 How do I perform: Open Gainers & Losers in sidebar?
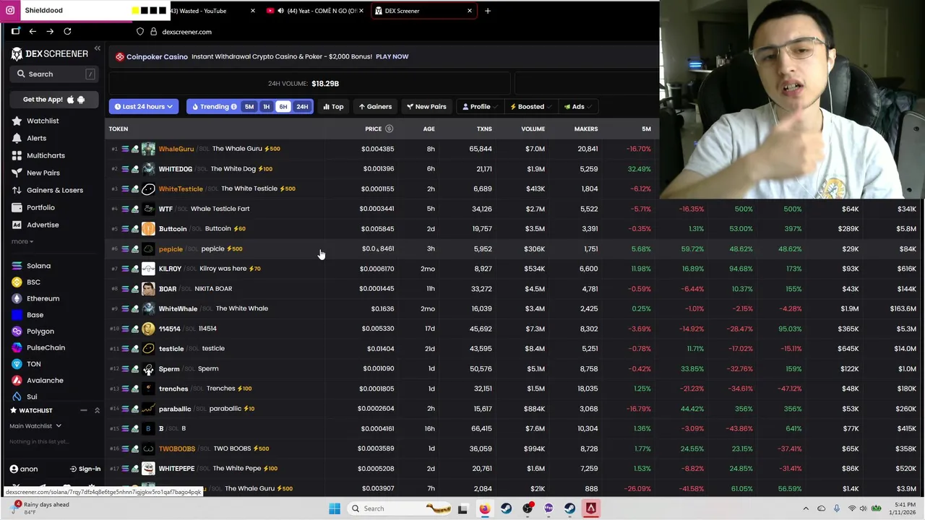click(x=54, y=190)
